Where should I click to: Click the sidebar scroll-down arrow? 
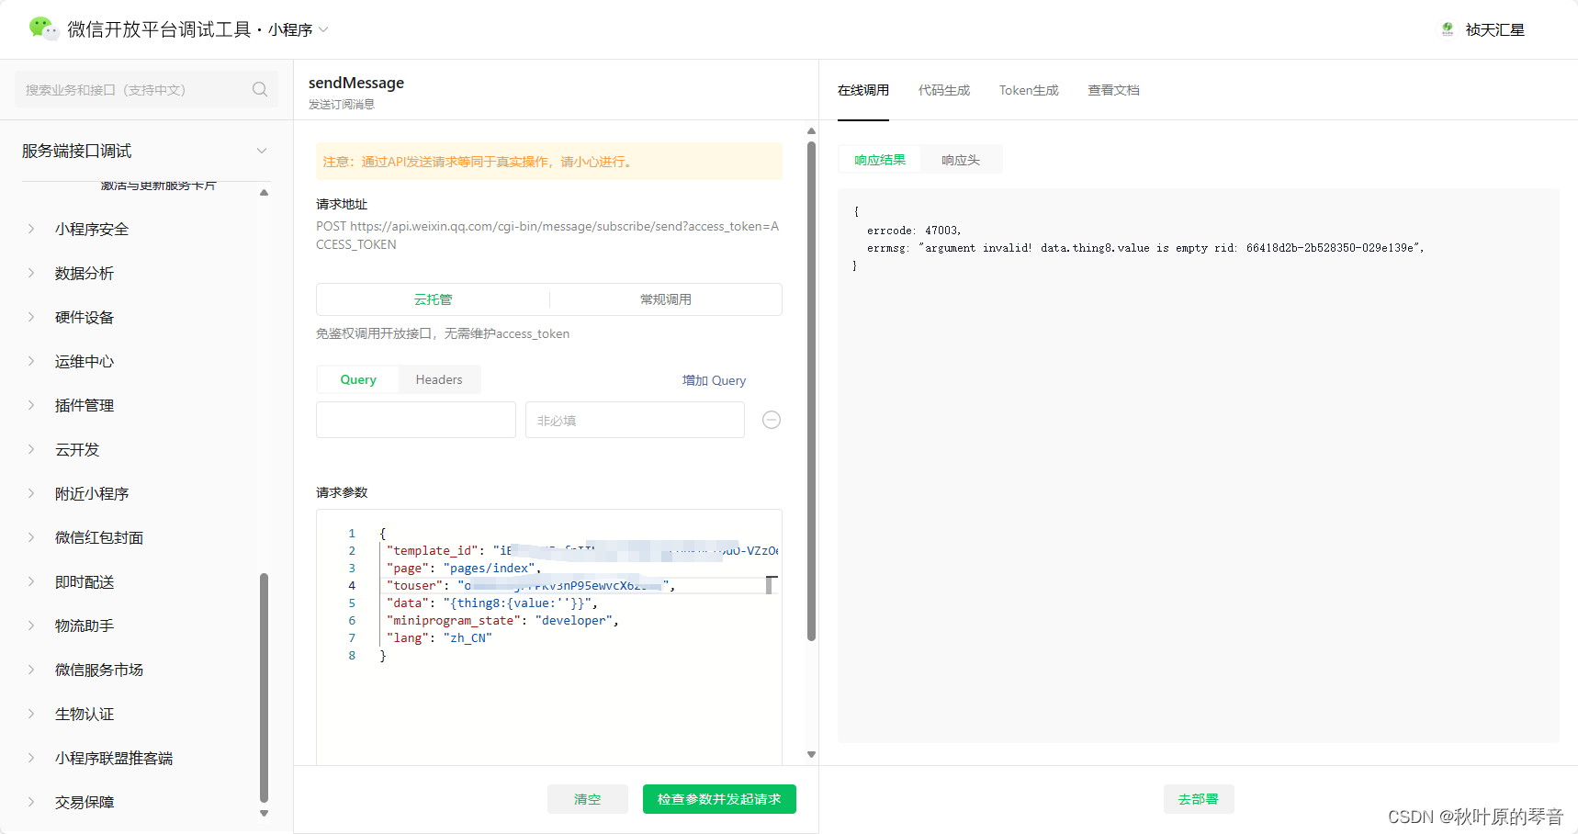tap(264, 813)
